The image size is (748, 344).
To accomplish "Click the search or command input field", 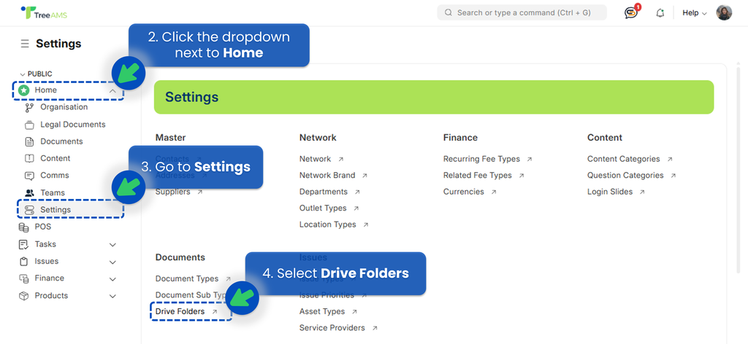I will coord(522,12).
